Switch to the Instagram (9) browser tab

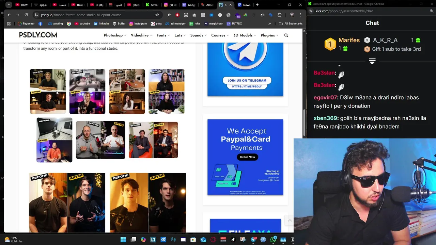coord(170,5)
